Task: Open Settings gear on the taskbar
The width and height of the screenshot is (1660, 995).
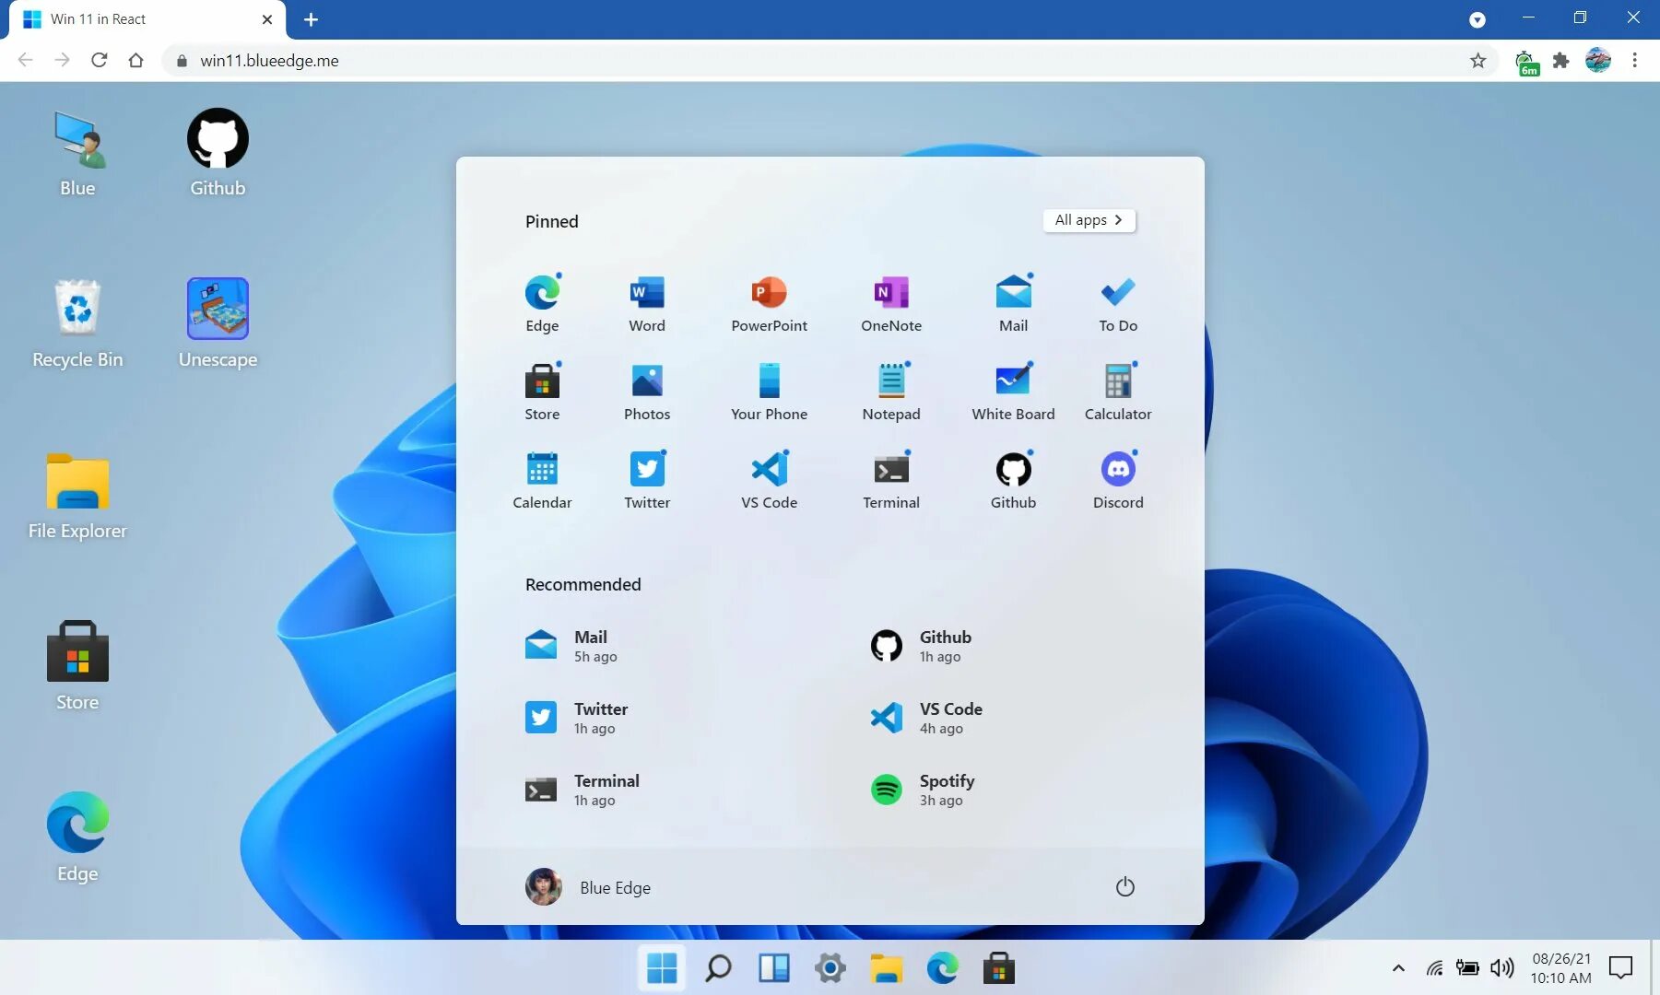Action: coord(830,968)
